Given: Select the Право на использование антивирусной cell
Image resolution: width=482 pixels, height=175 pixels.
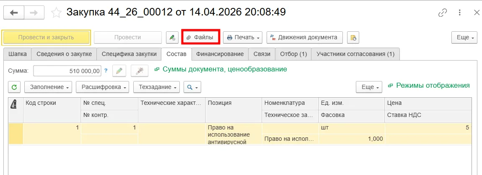Looking at the screenshot, I should (233, 134).
